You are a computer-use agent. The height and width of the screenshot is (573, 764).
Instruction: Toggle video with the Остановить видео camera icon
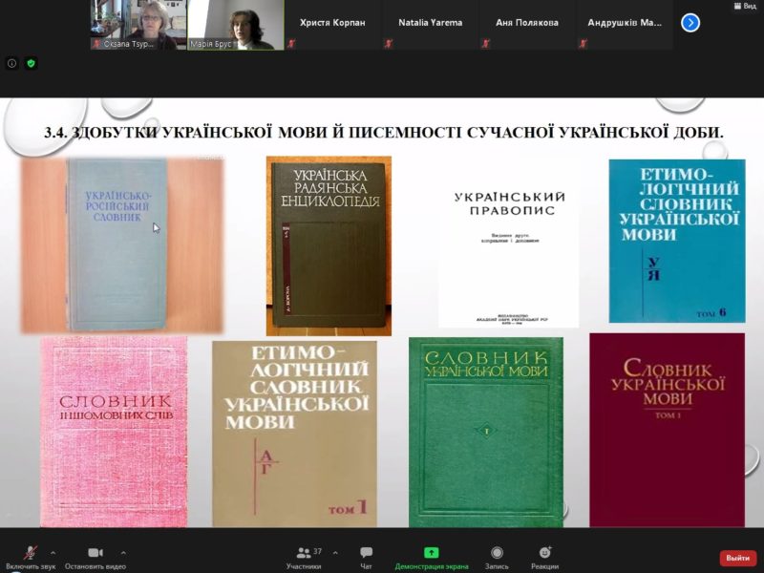coord(95,553)
